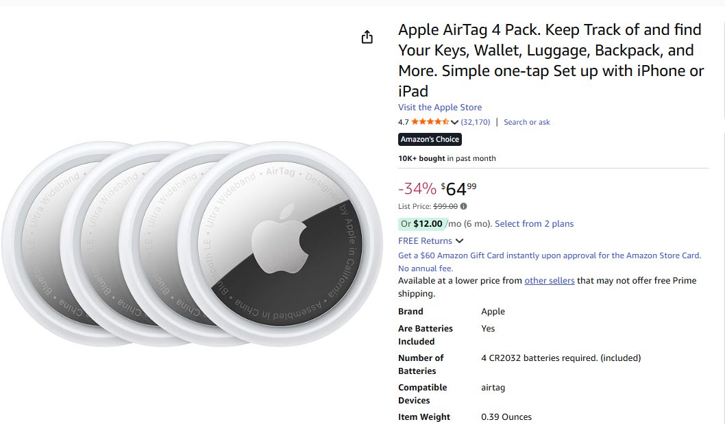Click the info icon beside List Price
The width and height of the screenshot is (725, 424).
(x=464, y=206)
